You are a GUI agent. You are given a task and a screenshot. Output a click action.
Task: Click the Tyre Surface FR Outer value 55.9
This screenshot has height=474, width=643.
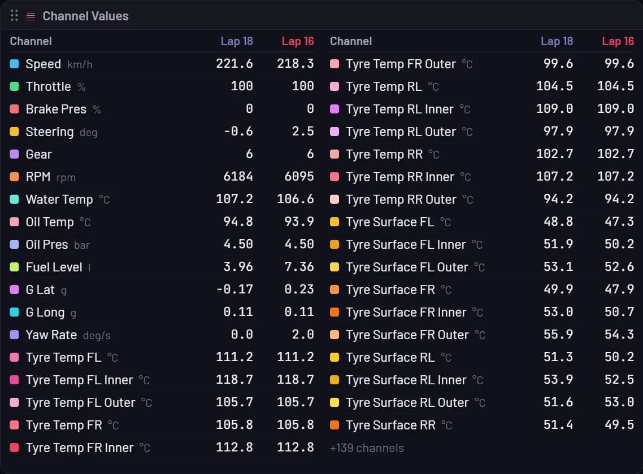click(558, 334)
